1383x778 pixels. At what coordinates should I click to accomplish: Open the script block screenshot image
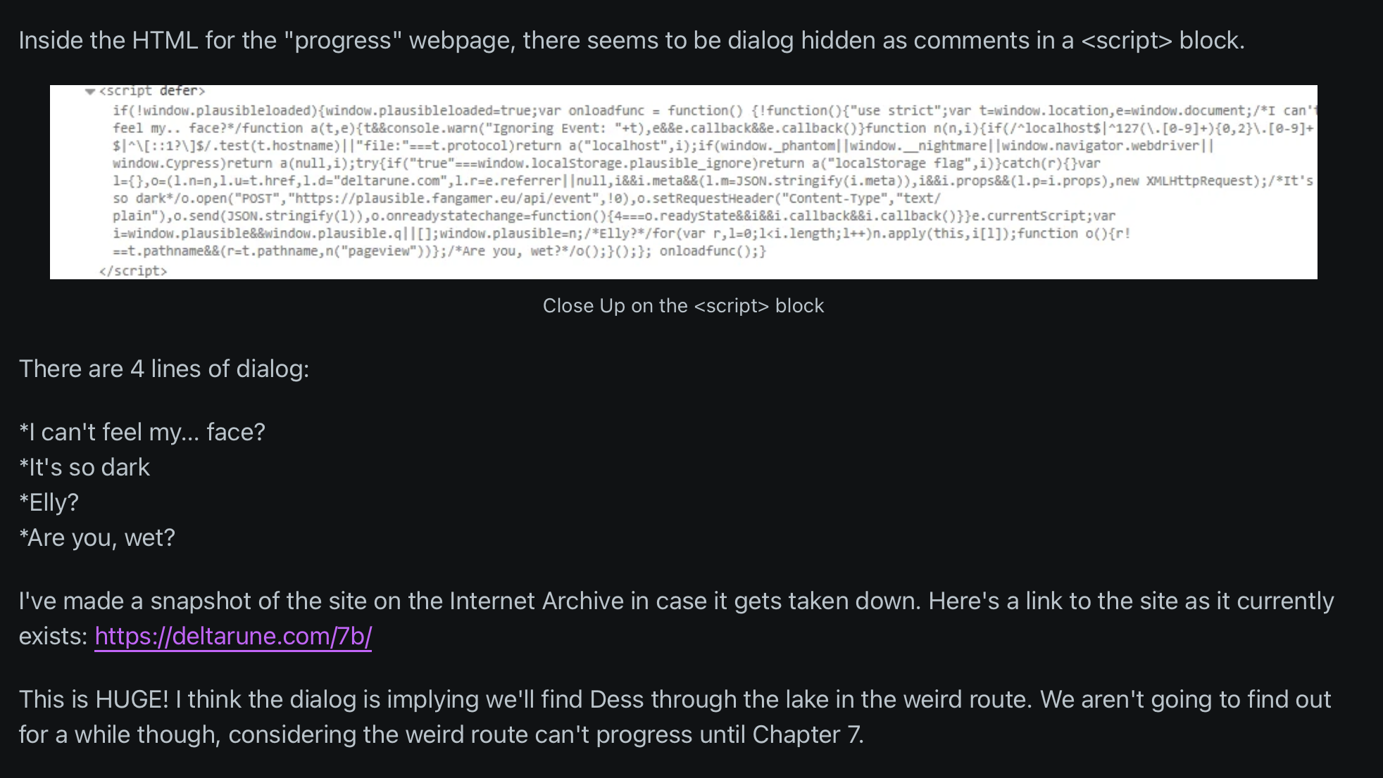(x=683, y=182)
